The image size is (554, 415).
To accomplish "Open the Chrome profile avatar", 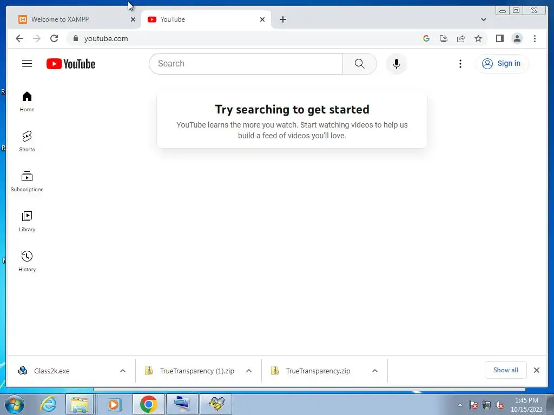I will pos(517,38).
